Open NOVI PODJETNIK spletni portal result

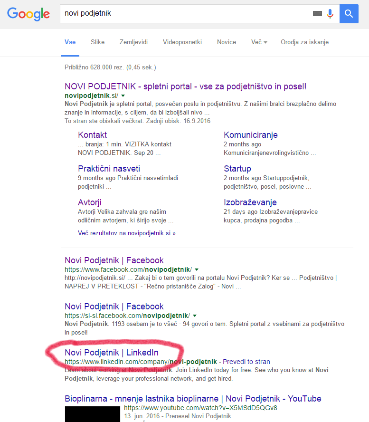[x=186, y=86]
